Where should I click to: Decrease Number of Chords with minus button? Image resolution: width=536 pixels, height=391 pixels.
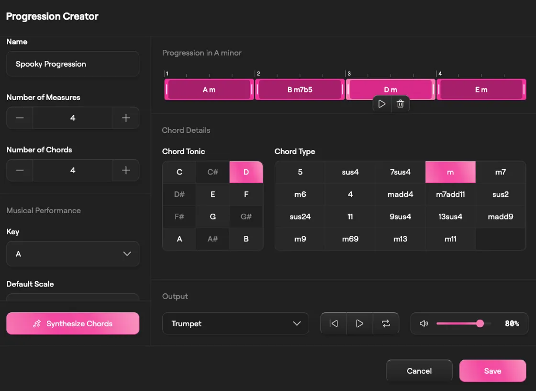tap(19, 170)
